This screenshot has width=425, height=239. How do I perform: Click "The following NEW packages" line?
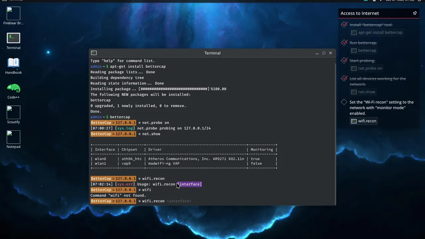(140, 95)
